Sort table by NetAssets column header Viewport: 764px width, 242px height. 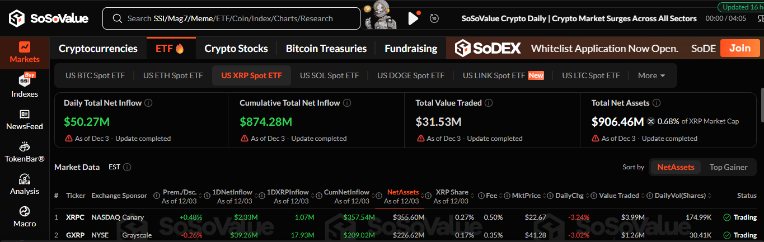coord(402,192)
